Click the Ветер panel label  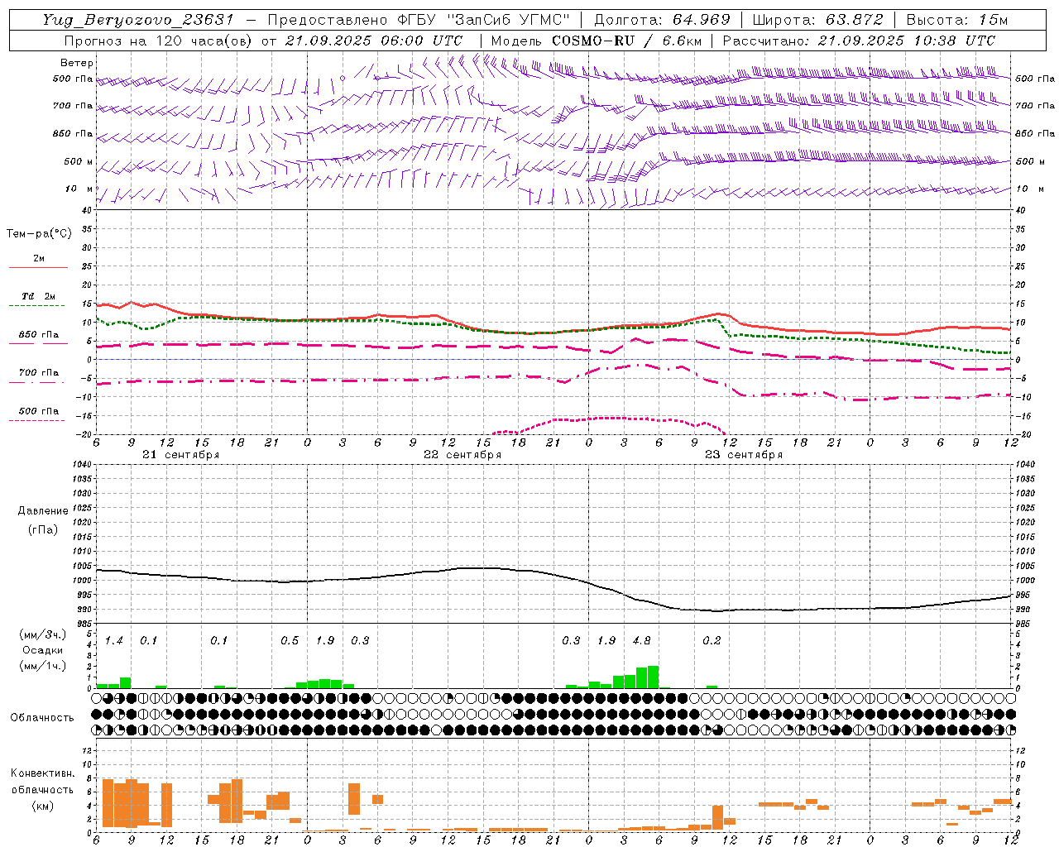tap(77, 63)
